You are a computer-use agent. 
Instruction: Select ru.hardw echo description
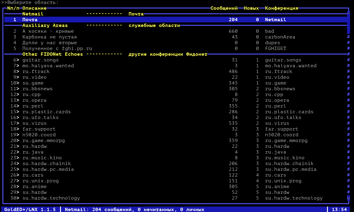tap(34, 146)
